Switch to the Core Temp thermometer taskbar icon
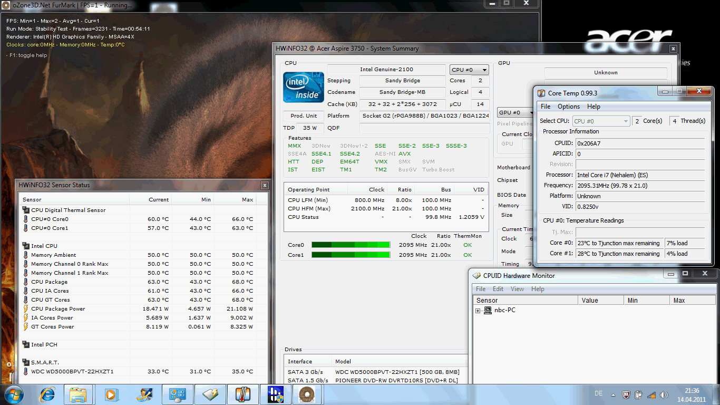Viewport: 720px width, 405px height. 243,394
